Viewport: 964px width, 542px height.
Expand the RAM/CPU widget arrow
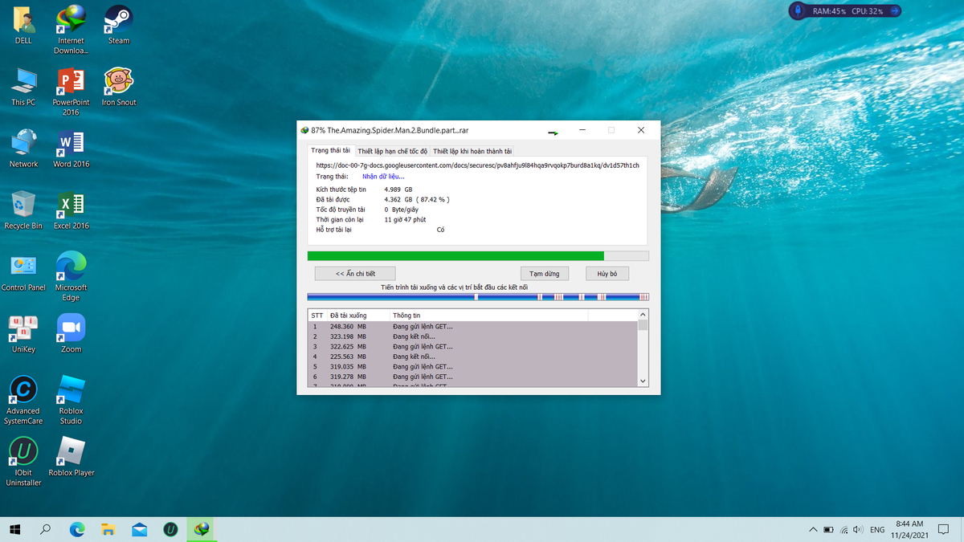pyautogui.click(x=895, y=11)
